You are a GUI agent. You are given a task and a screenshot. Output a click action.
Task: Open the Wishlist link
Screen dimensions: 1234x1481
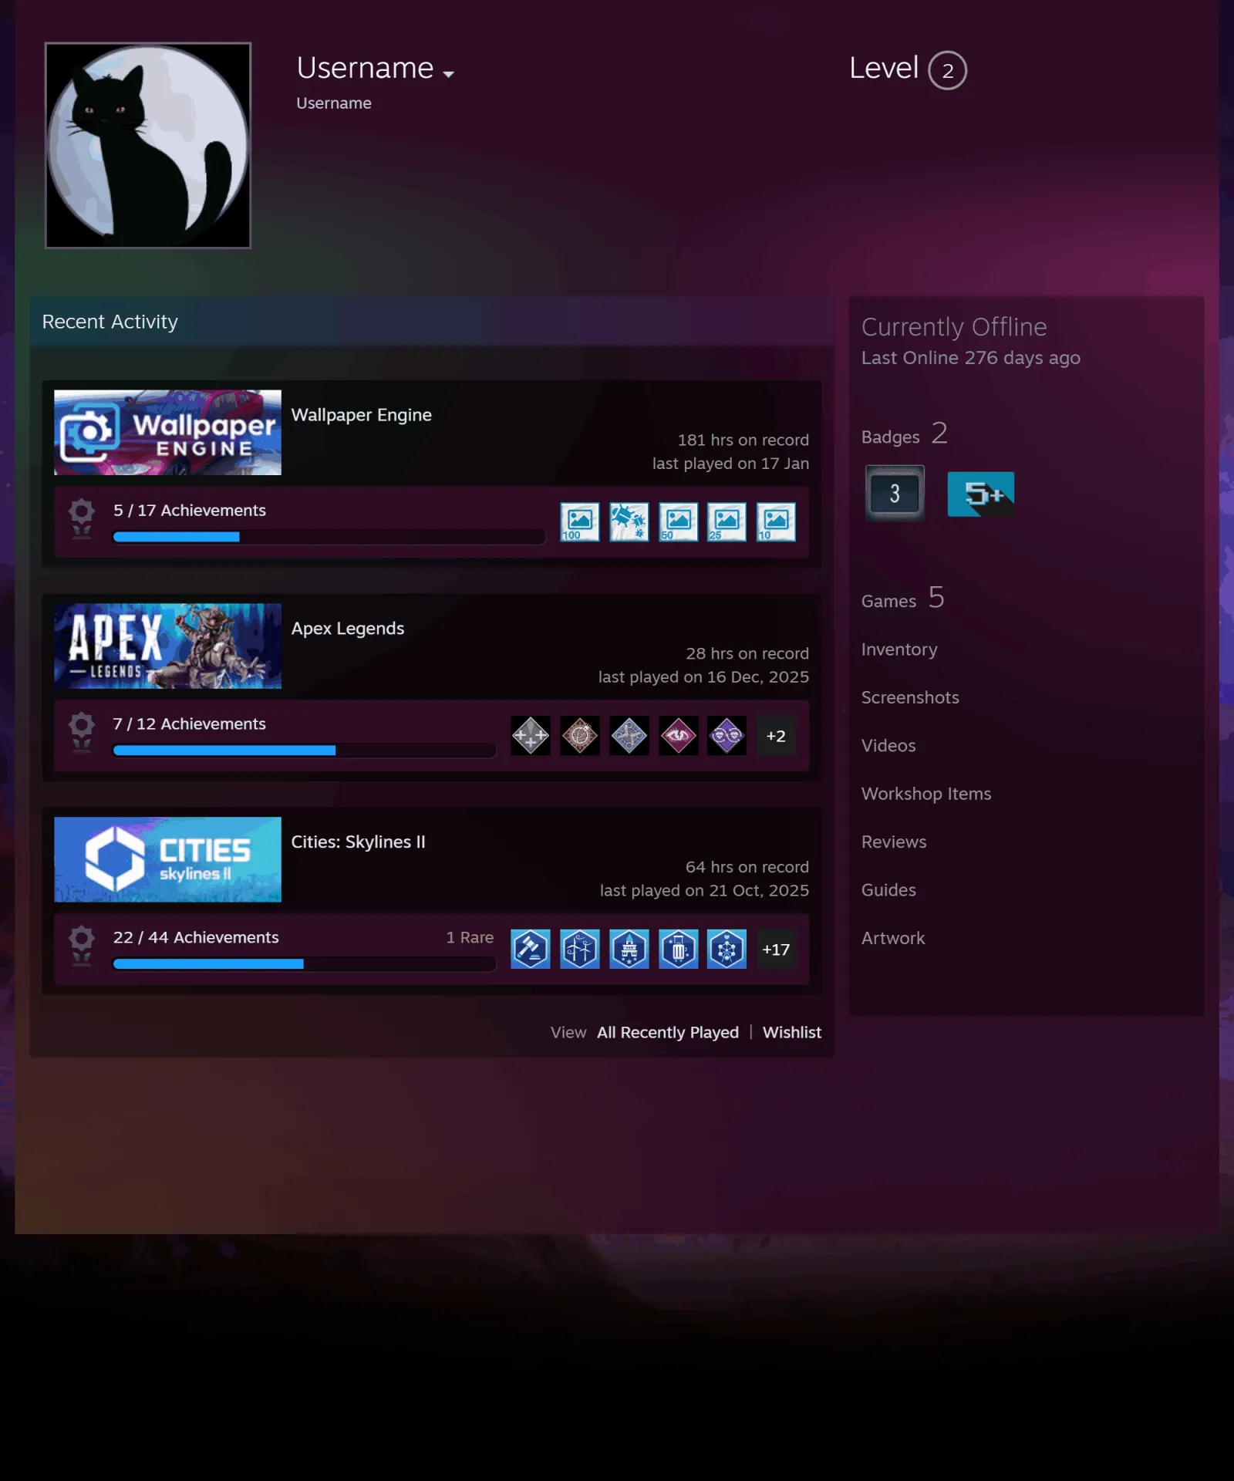[x=792, y=1033]
